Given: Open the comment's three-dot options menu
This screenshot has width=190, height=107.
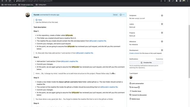Looking at the screenshot, I should (x=123, y=15).
